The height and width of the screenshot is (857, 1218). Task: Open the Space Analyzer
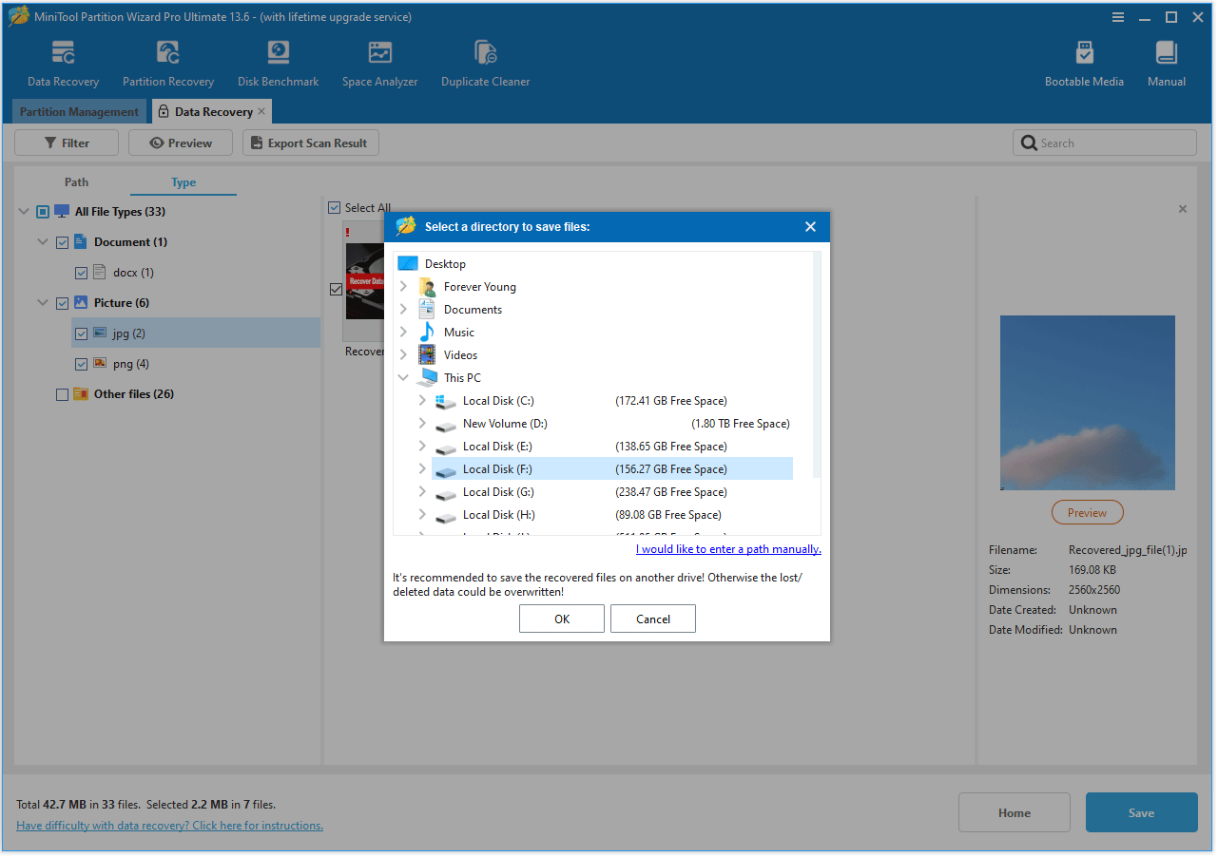pos(379,62)
